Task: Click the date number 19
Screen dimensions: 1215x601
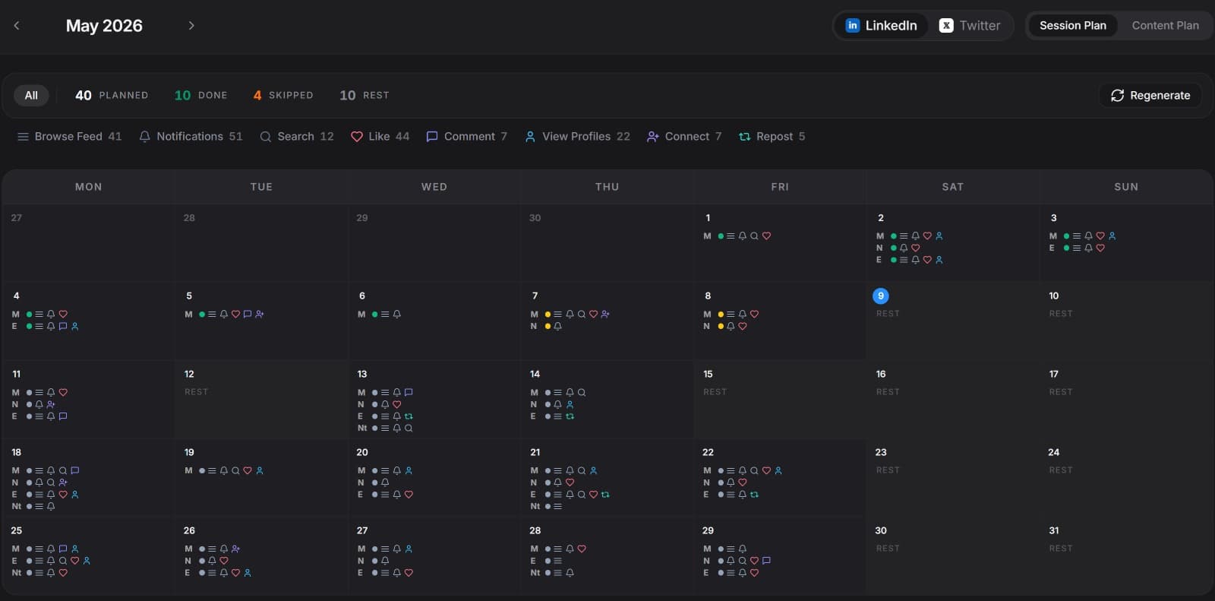Action: (x=189, y=452)
